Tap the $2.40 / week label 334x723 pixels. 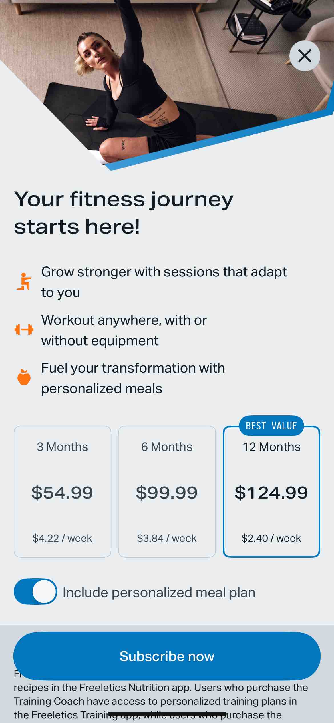tap(271, 538)
